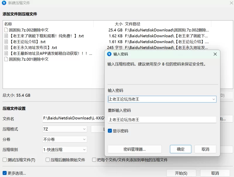Enable 压缩后删除原始文件 checkbox
This screenshot has height=177, width=234.
(48, 160)
